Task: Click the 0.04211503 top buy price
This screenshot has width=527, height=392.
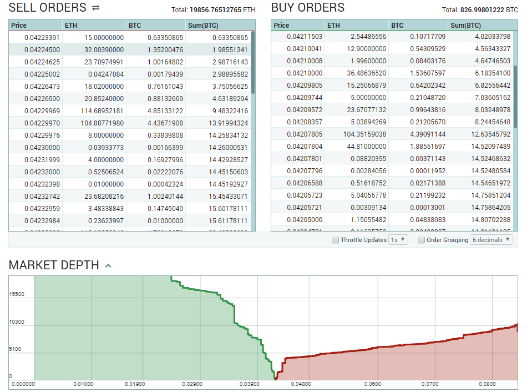Action: pyautogui.click(x=305, y=36)
